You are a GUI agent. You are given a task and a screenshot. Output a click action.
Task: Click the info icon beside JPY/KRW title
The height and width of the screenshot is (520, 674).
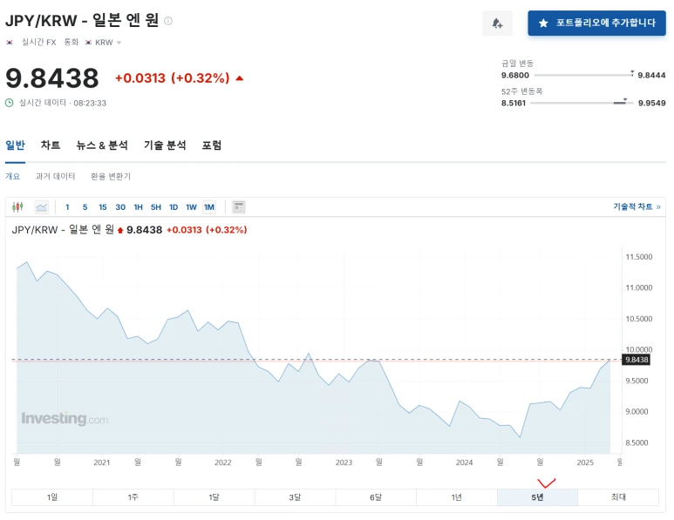pos(168,21)
